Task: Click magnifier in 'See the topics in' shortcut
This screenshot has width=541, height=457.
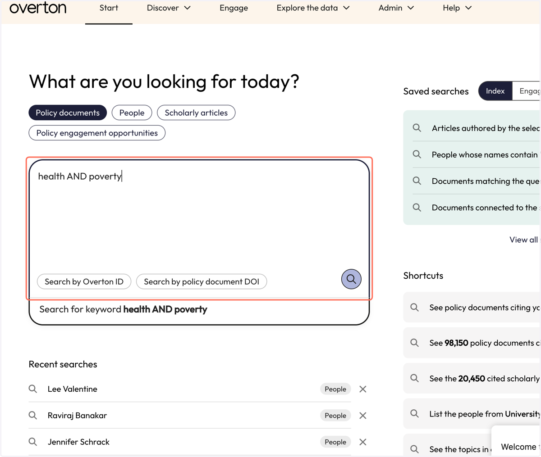Action: pos(415,449)
